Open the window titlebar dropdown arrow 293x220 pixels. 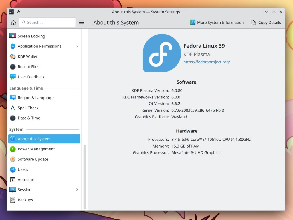[x=266, y=12]
